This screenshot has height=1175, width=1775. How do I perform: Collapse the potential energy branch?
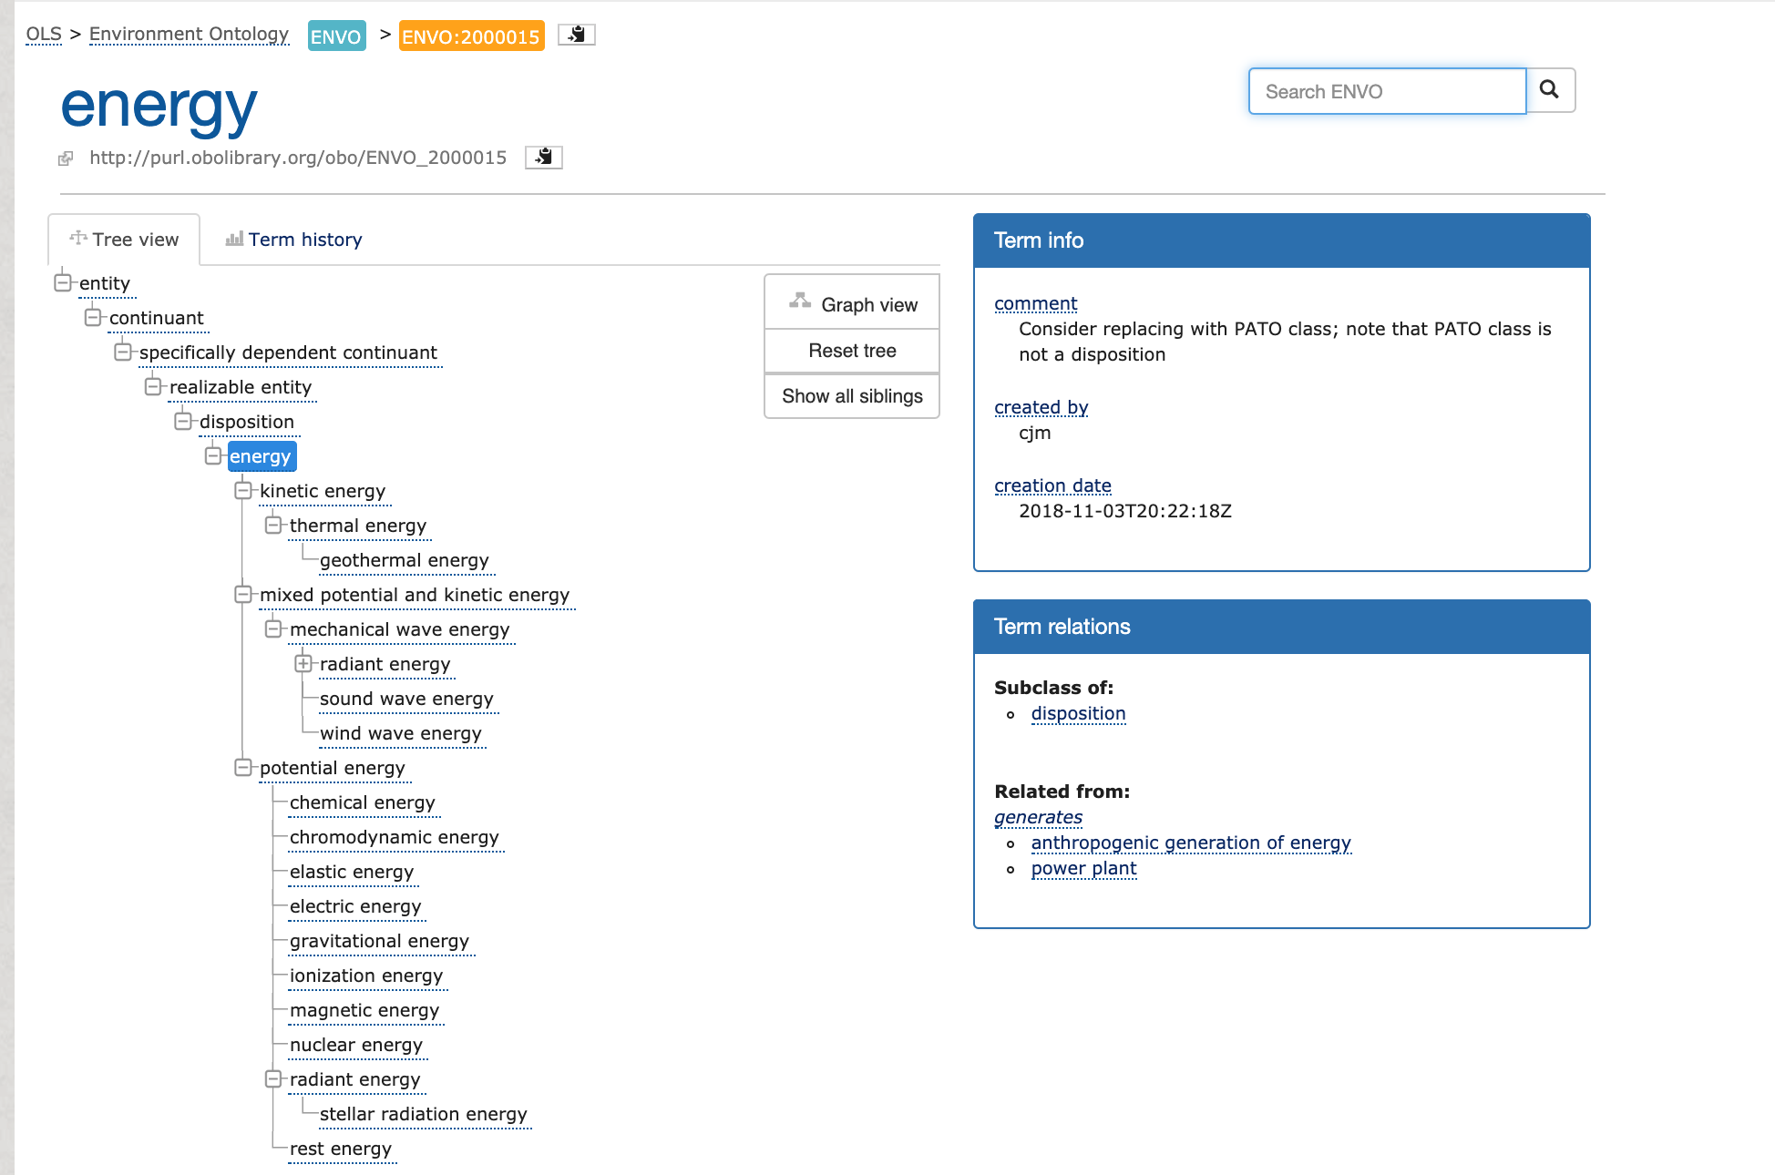[x=242, y=768]
